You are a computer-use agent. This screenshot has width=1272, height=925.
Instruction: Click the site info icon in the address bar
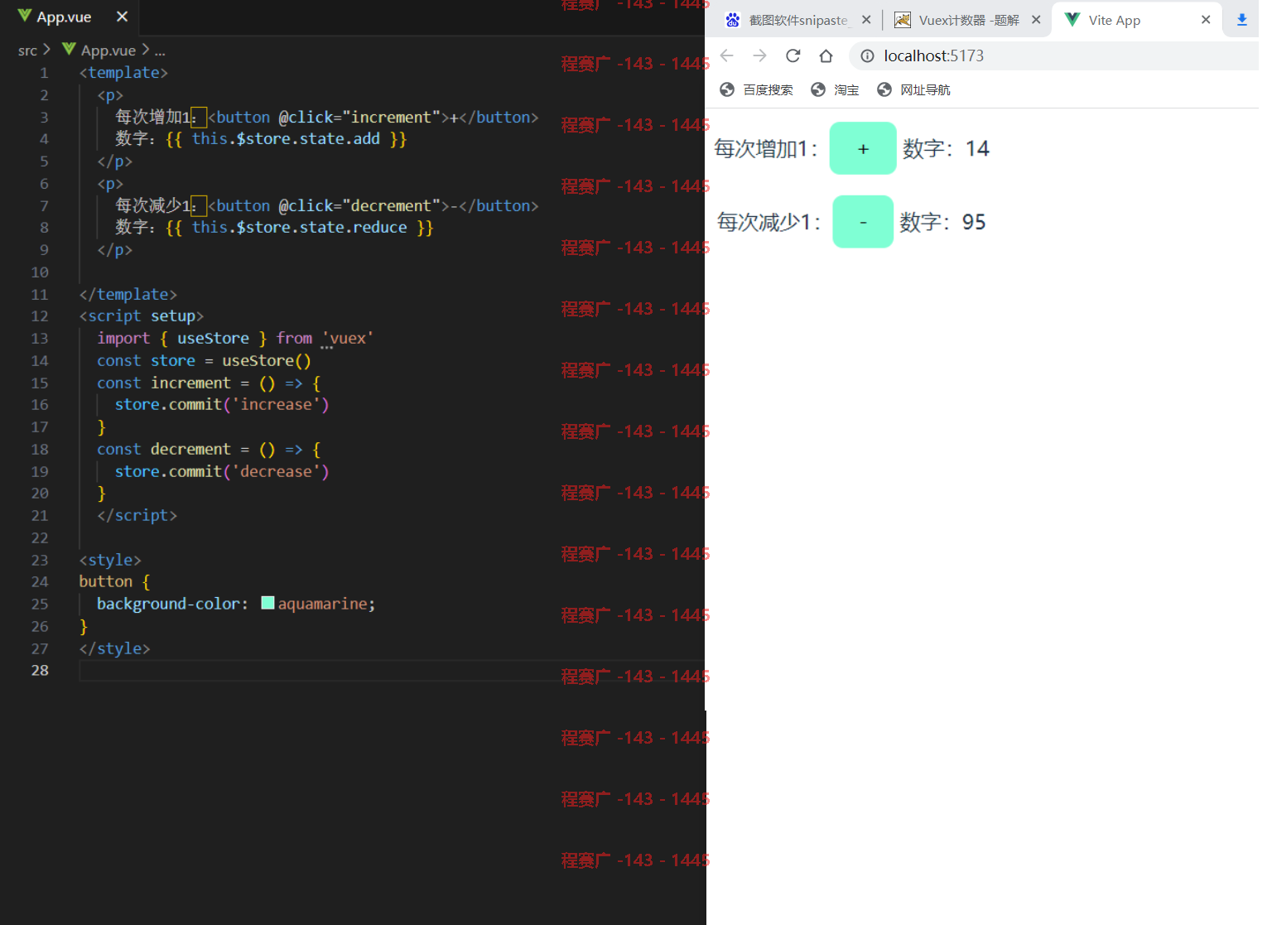(867, 55)
